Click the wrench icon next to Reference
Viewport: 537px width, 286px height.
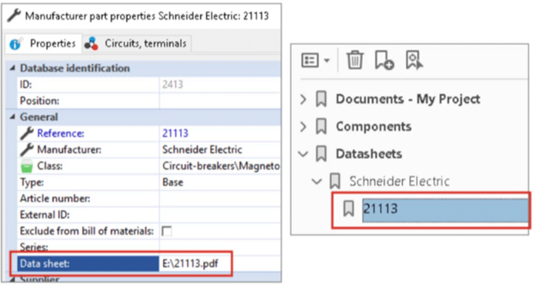pos(27,134)
